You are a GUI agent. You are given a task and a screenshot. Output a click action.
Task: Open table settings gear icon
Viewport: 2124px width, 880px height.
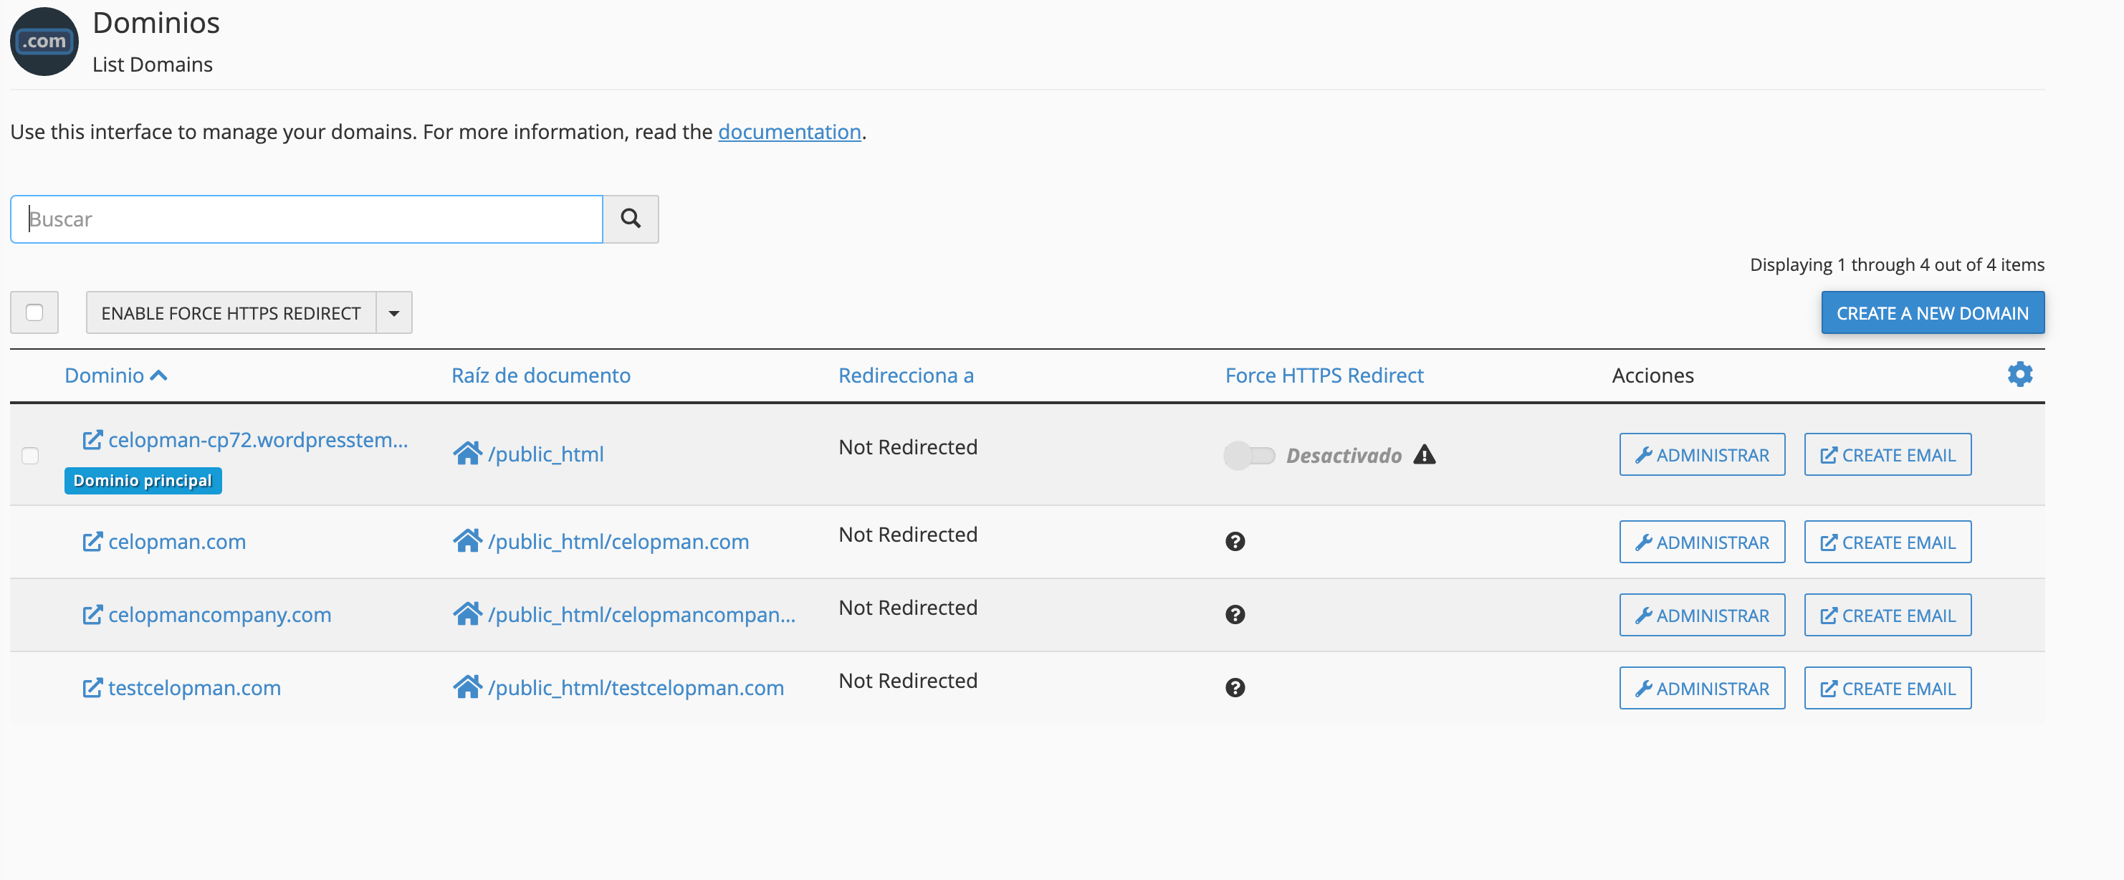pyautogui.click(x=2019, y=375)
